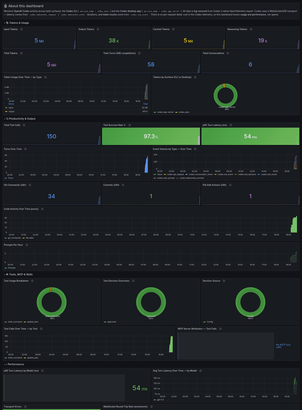The height and width of the screenshot is (410, 302).
Task: Click the No MCP tool calls link
Action: pyautogui.click(x=283, y=346)
